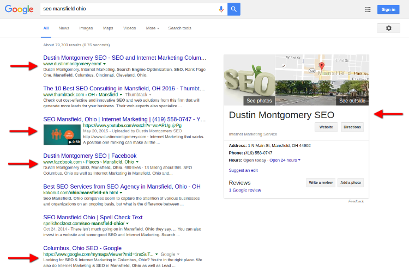Image resolution: width=409 pixels, height=272 pixels.
Task: Open 1 Google review link
Action: [x=245, y=190]
